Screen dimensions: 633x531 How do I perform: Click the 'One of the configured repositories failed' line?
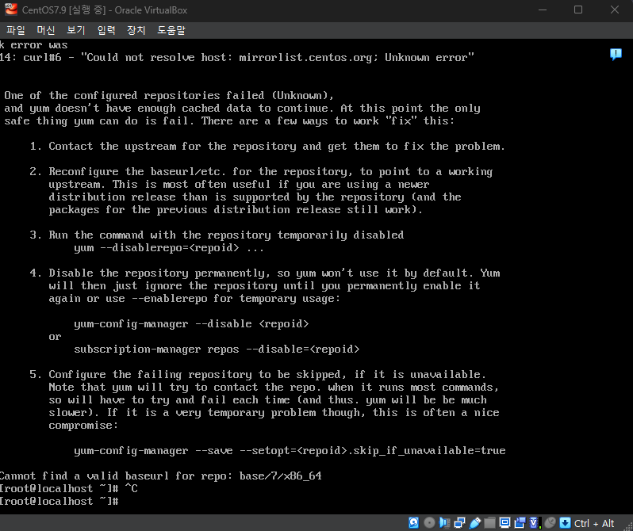(169, 96)
